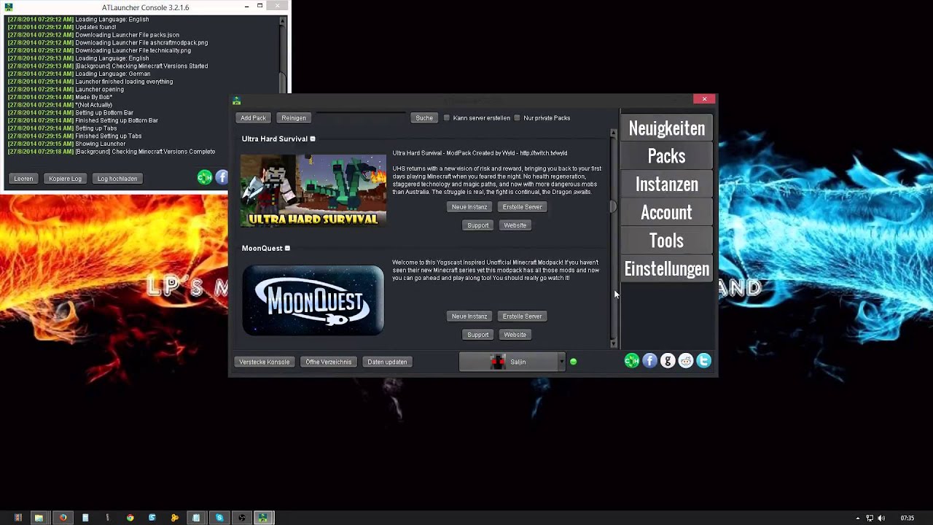
Task: Open the Neuigkeiten tab
Action: [666, 128]
